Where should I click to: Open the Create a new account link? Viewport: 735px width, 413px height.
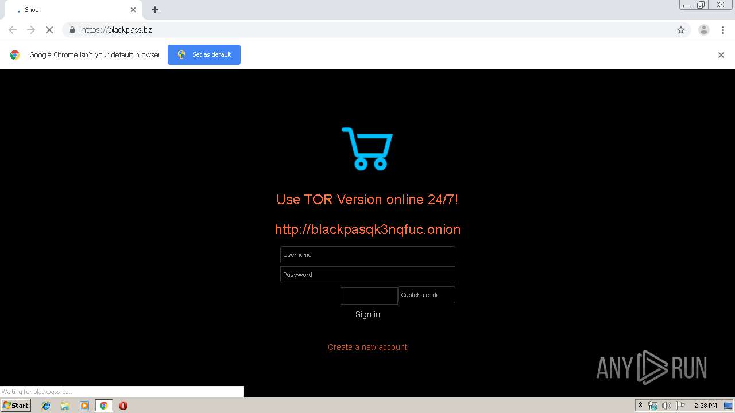click(x=367, y=347)
